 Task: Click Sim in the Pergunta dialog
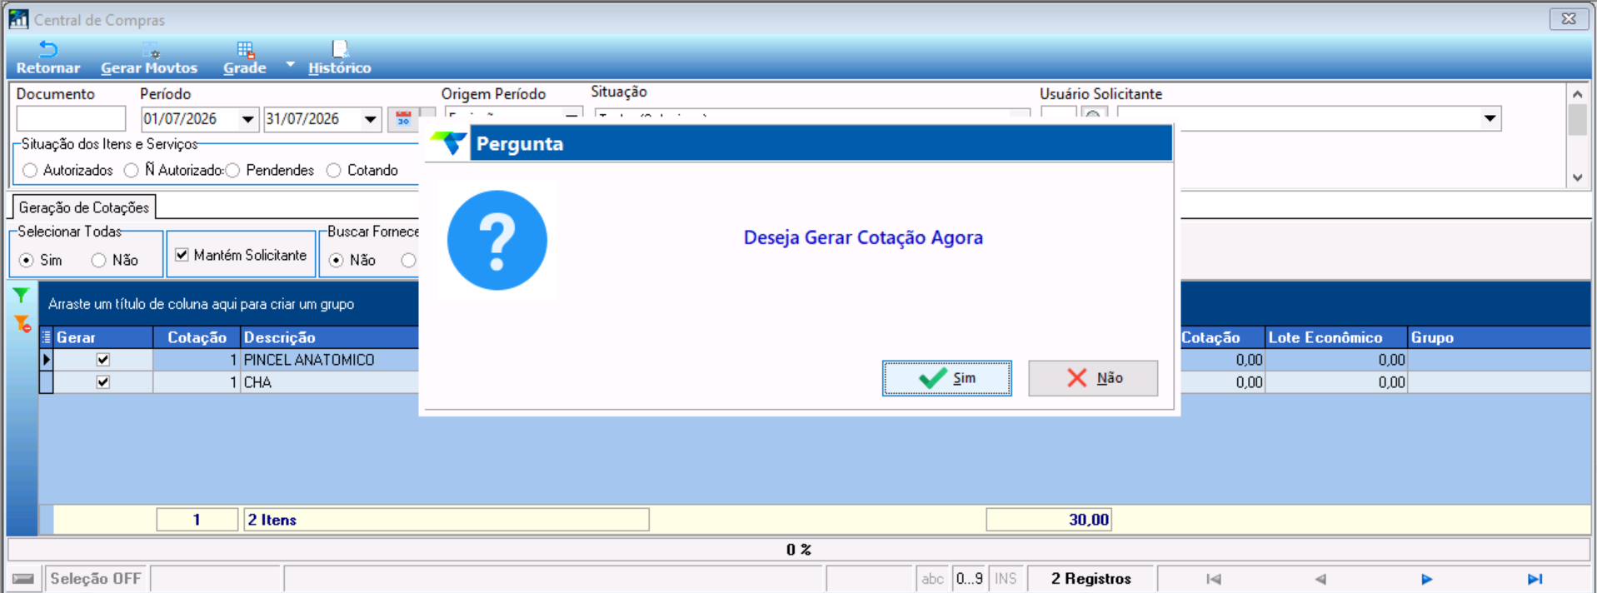pyautogui.click(x=947, y=378)
